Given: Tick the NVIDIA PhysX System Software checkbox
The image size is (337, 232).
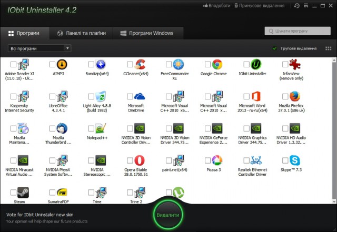Looking at the screenshot, I should pos(52,160).
